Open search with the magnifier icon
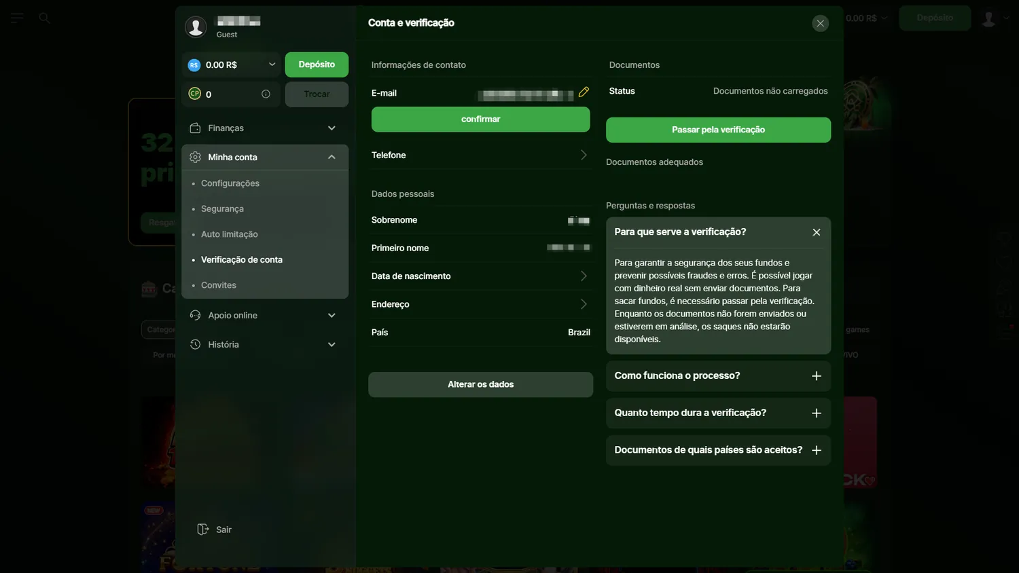 point(44,18)
